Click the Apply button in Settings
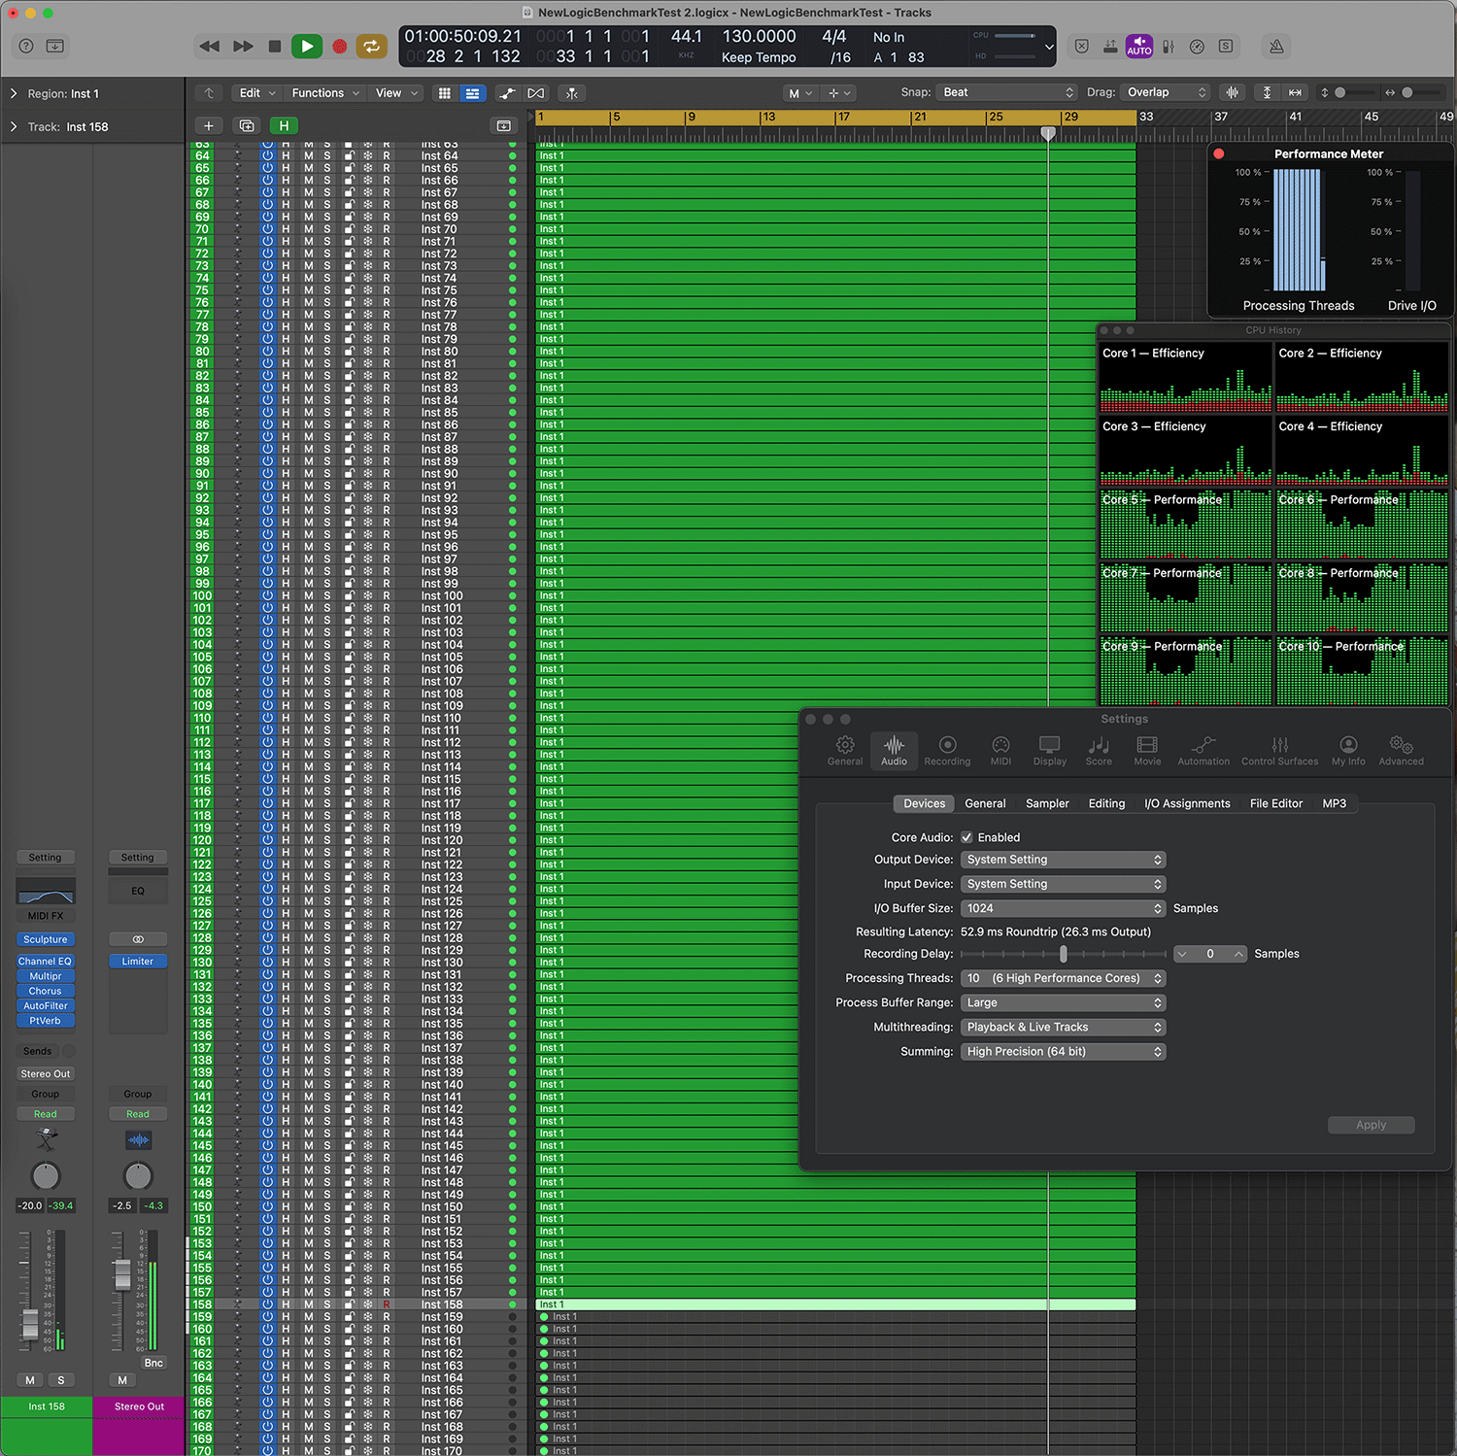Viewport: 1457px width, 1456px height. (1371, 1125)
